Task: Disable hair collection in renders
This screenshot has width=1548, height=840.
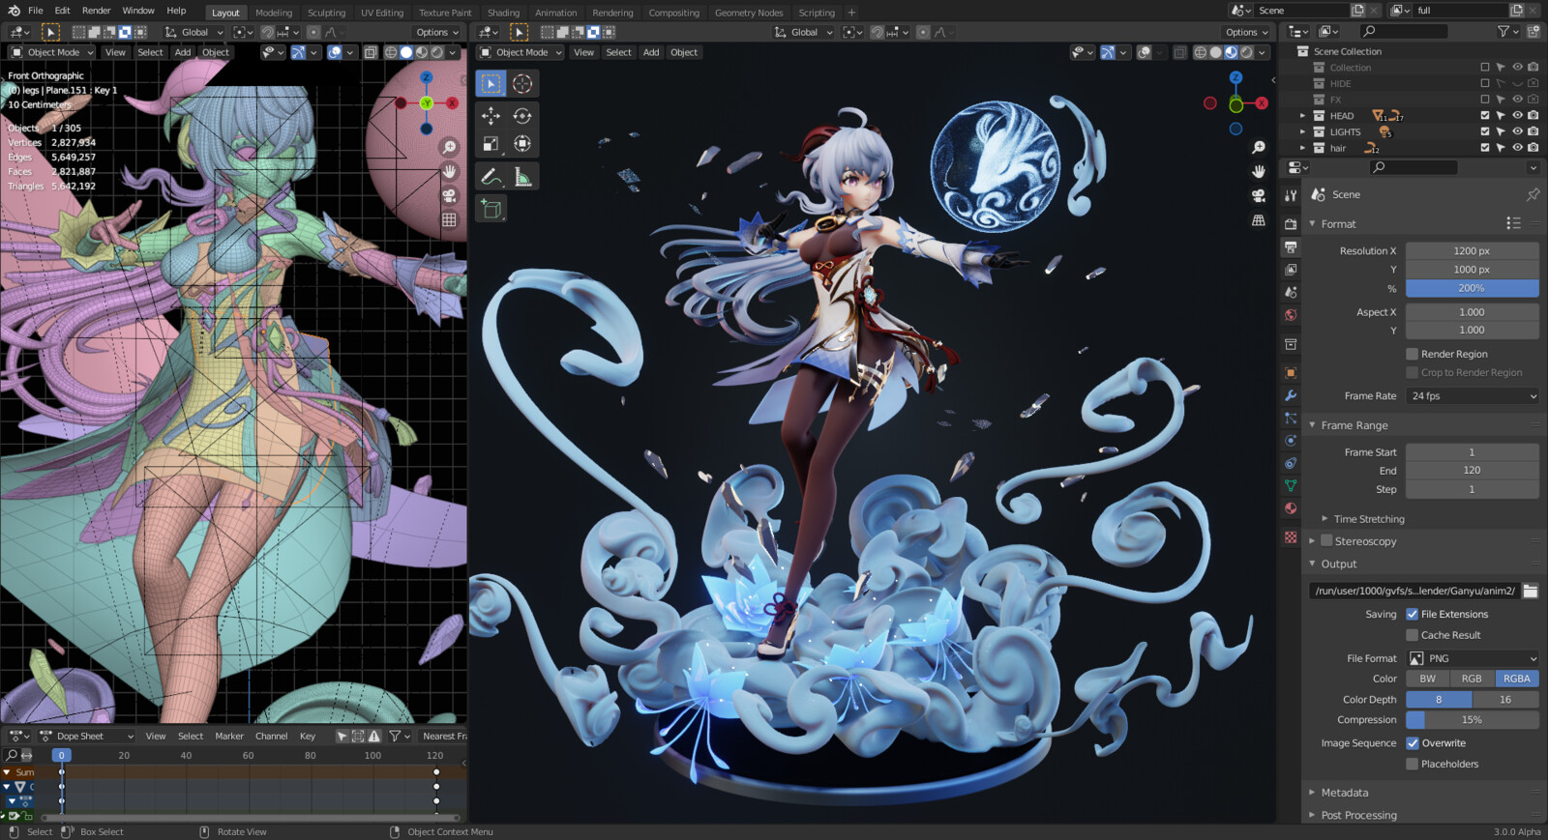Action: tap(1533, 148)
